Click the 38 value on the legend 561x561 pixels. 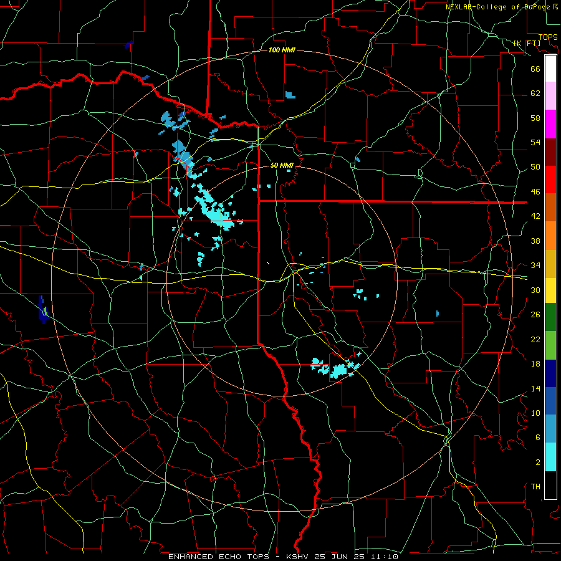[535, 241]
